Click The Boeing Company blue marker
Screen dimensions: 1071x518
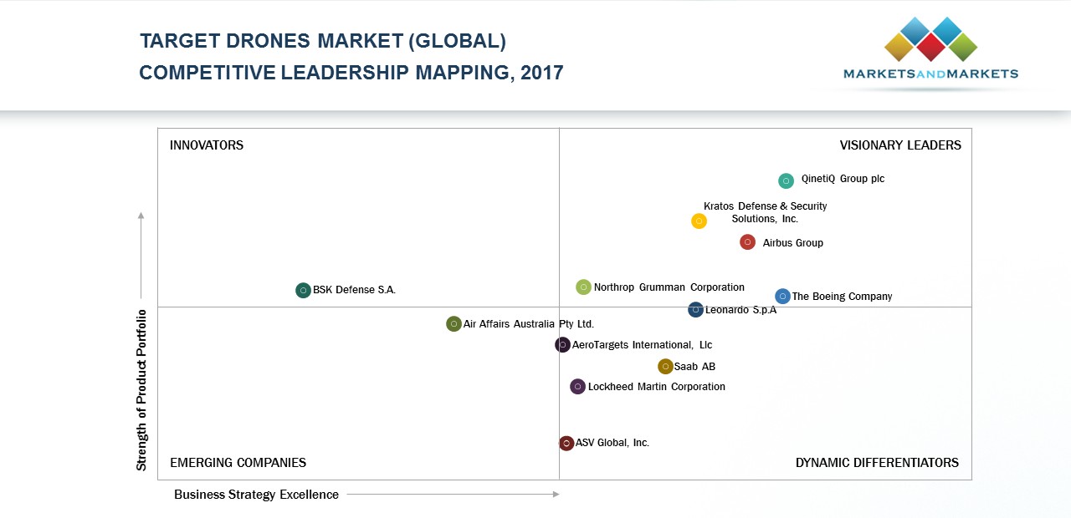pyautogui.click(x=782, y=297)
